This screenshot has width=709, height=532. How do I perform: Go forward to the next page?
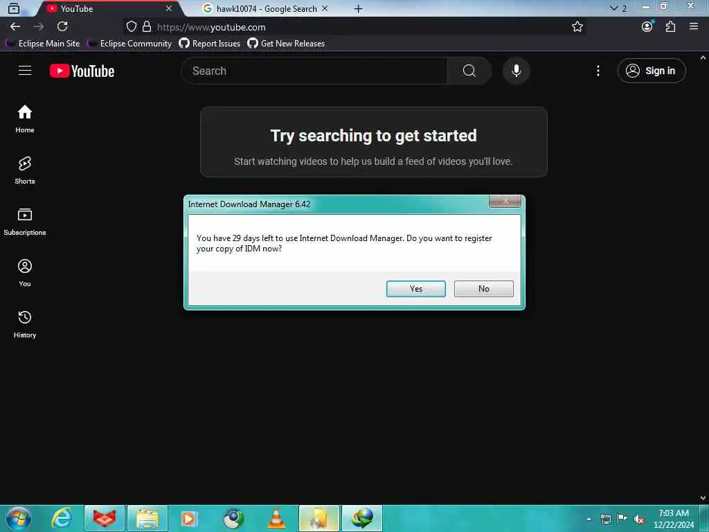(x=39, y=27)
